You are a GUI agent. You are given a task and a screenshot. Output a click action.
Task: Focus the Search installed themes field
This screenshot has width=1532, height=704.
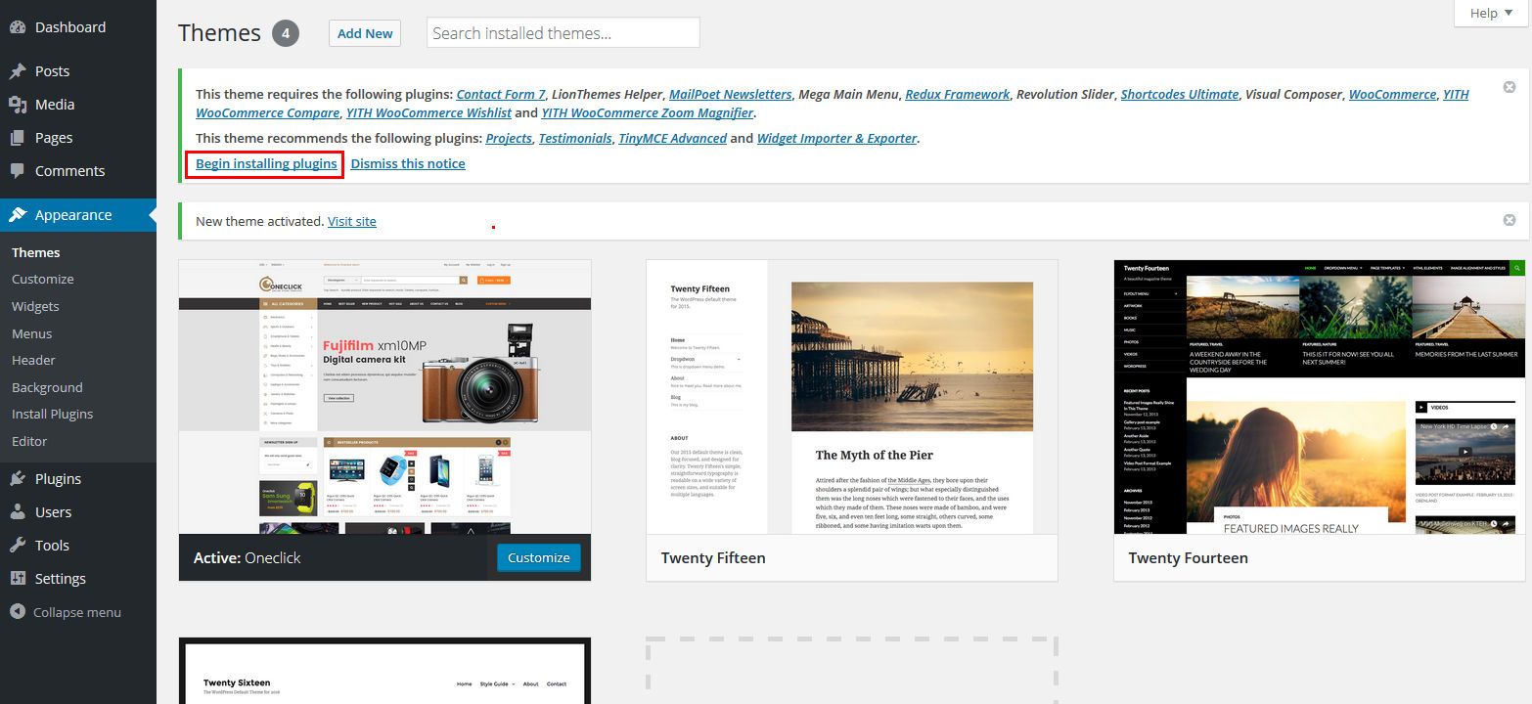click(563, 33)
